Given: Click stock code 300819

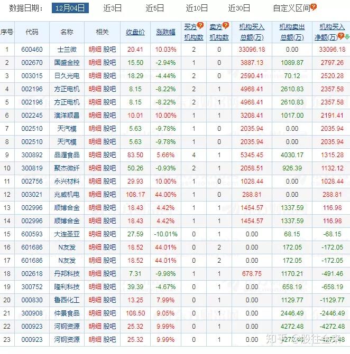Looking at the screenshot, I should coord(32,168).
